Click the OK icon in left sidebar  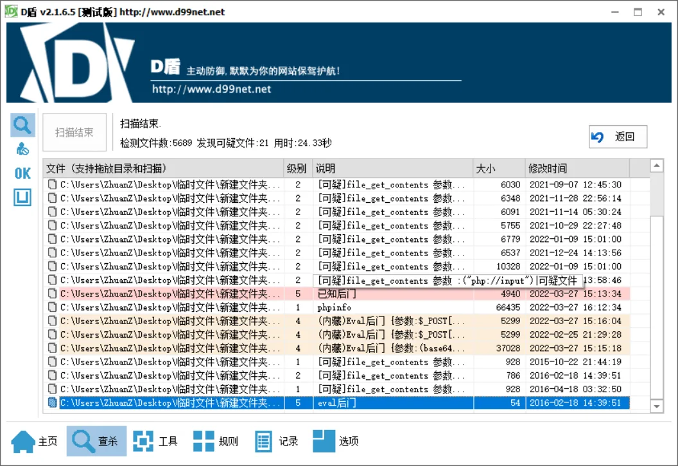pyautogui.click(x=22, y=173)
